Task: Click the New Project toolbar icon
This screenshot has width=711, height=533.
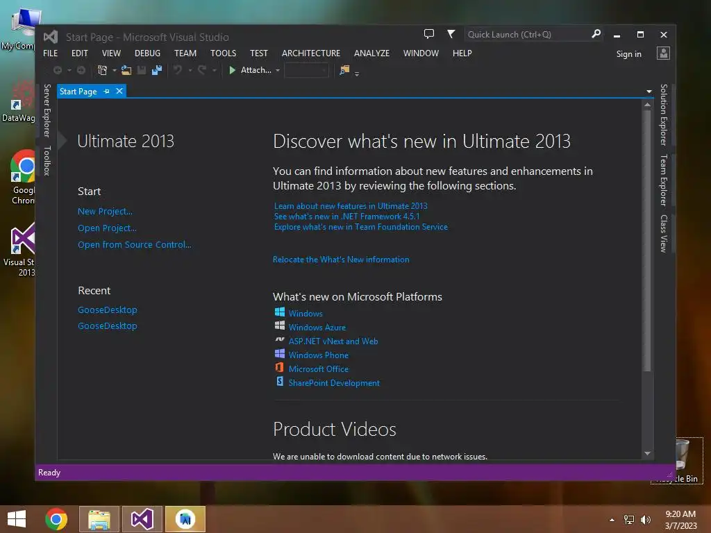Action: click(103, 70)
